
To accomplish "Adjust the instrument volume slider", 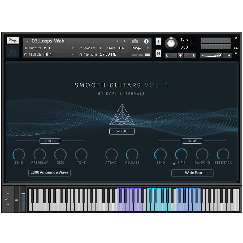I will tap(216, 55).
